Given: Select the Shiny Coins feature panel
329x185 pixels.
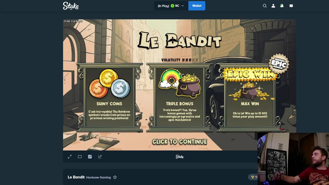Looking at the screenshot, I should pos(109,98).
